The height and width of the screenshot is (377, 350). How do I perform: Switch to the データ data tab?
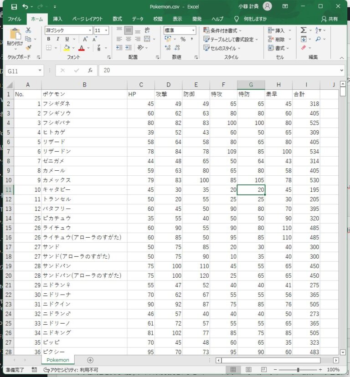(x=138, y=19)
